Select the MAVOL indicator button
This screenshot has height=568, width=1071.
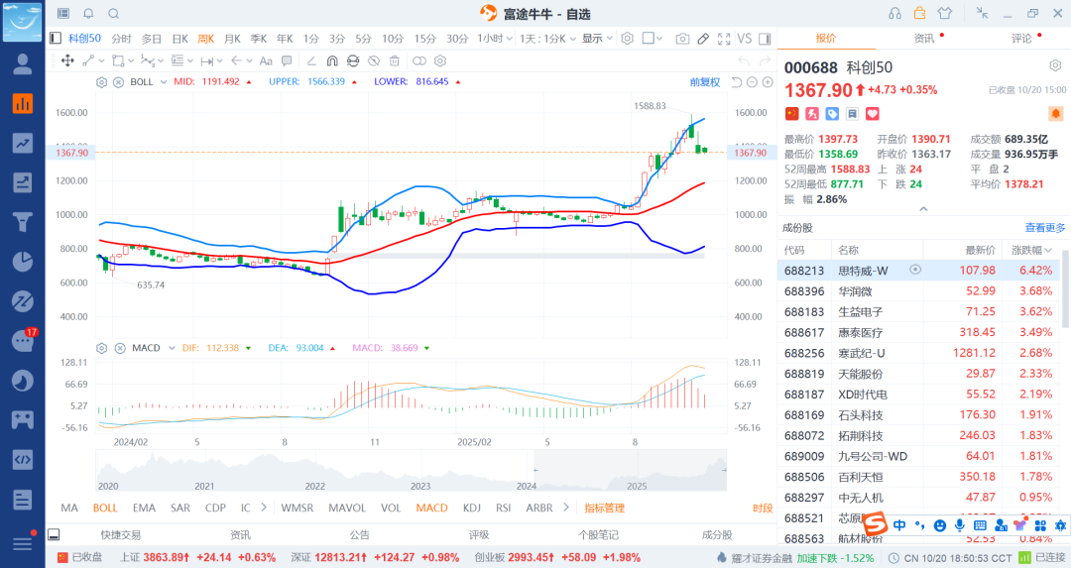coord(347,508)
